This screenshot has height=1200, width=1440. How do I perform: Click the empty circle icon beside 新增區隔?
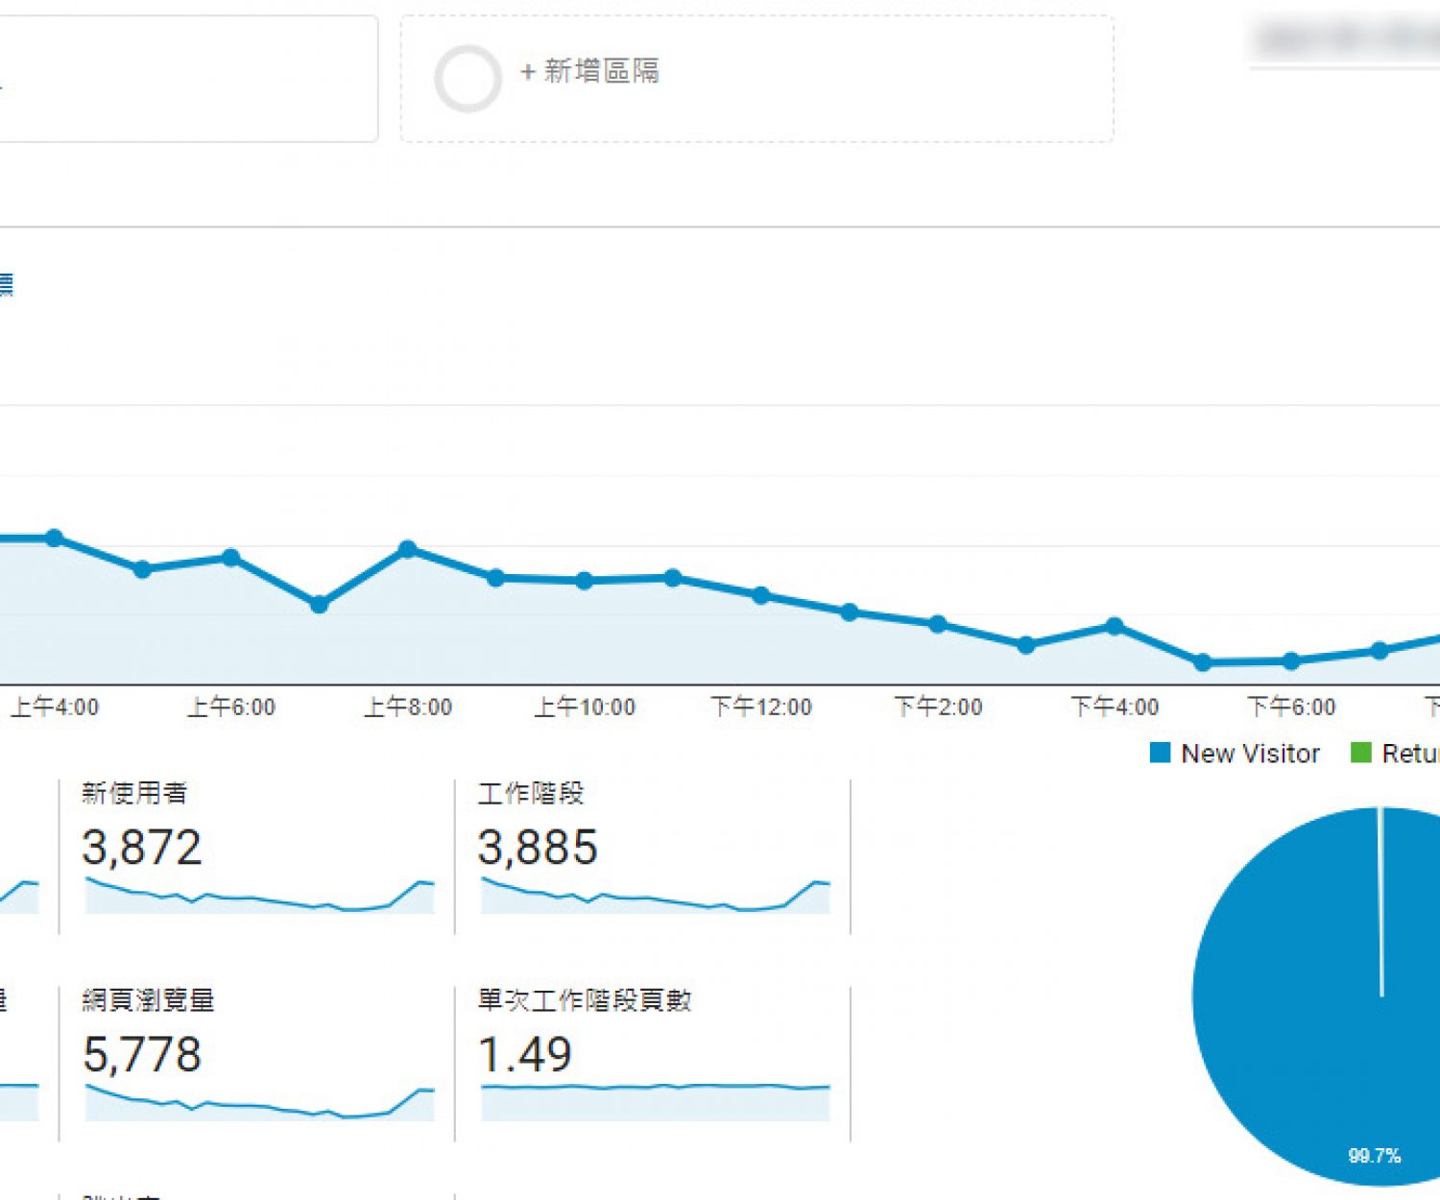coord(468,79)
